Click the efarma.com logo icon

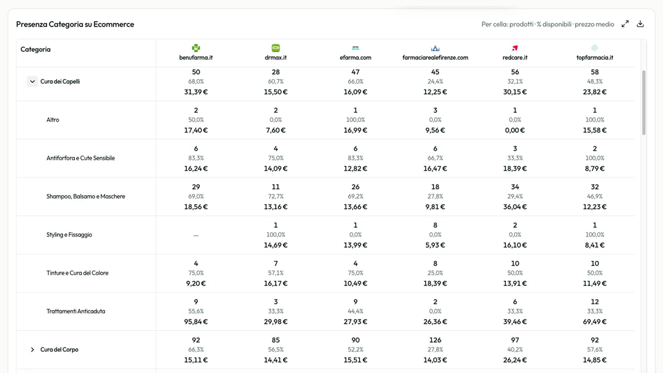pyautogui.click(x=355, y=48)
